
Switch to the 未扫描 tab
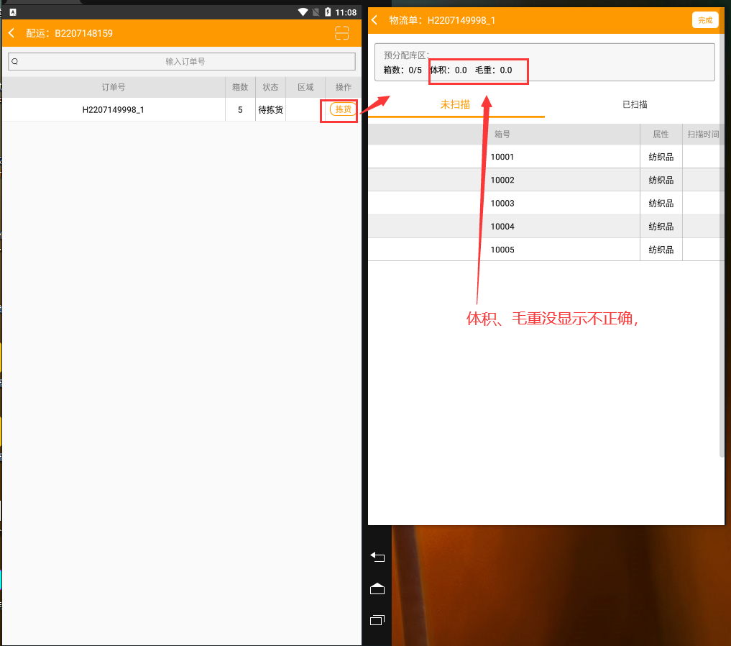point(455,104)
